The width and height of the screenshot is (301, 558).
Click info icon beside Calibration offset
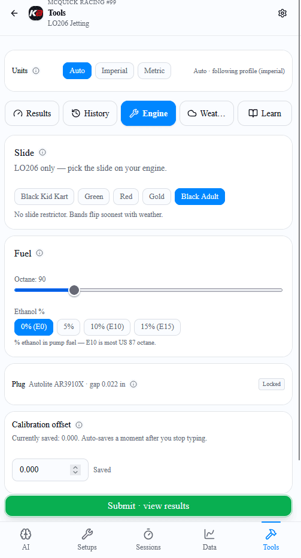(x=79, y=424)
